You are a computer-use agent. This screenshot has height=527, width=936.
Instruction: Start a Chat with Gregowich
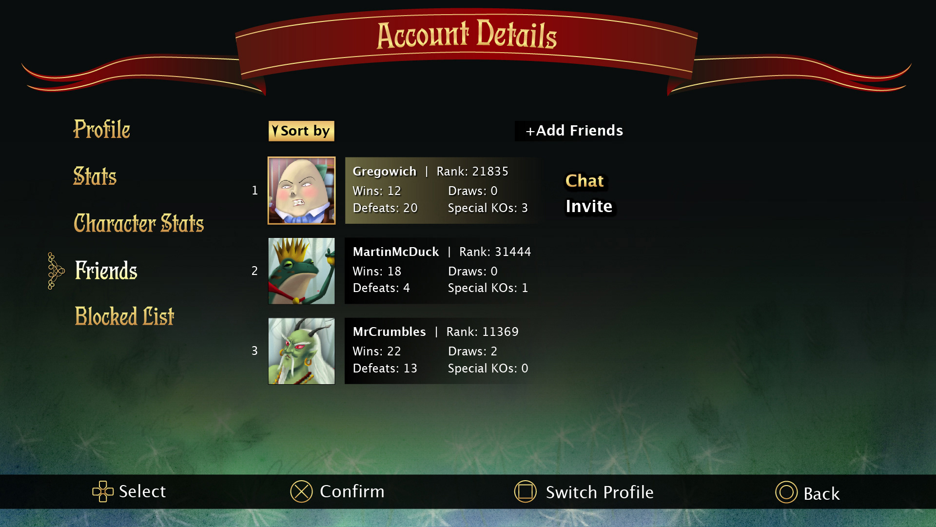[585, 181]
